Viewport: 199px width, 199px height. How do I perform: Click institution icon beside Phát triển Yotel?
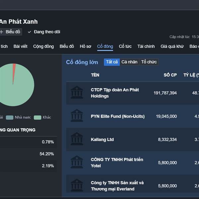(77, 162)
